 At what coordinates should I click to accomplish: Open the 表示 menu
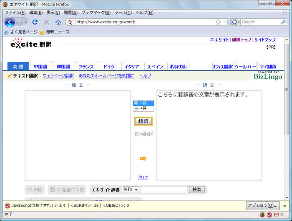53,13
